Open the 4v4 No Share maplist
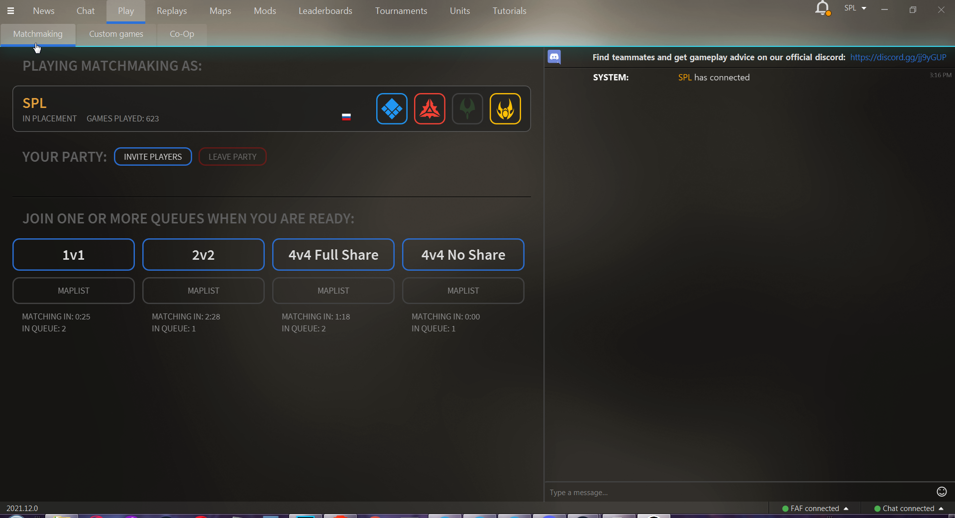 pos(463,291)
